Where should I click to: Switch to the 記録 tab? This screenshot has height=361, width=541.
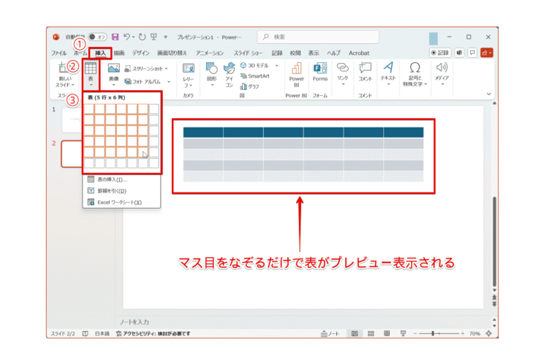tap(276, 53)
